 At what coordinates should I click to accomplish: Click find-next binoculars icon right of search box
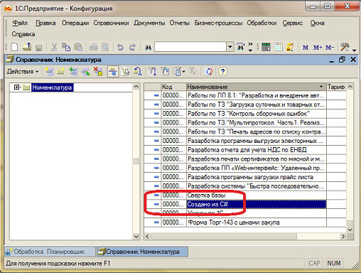click(x=240, y=47)
